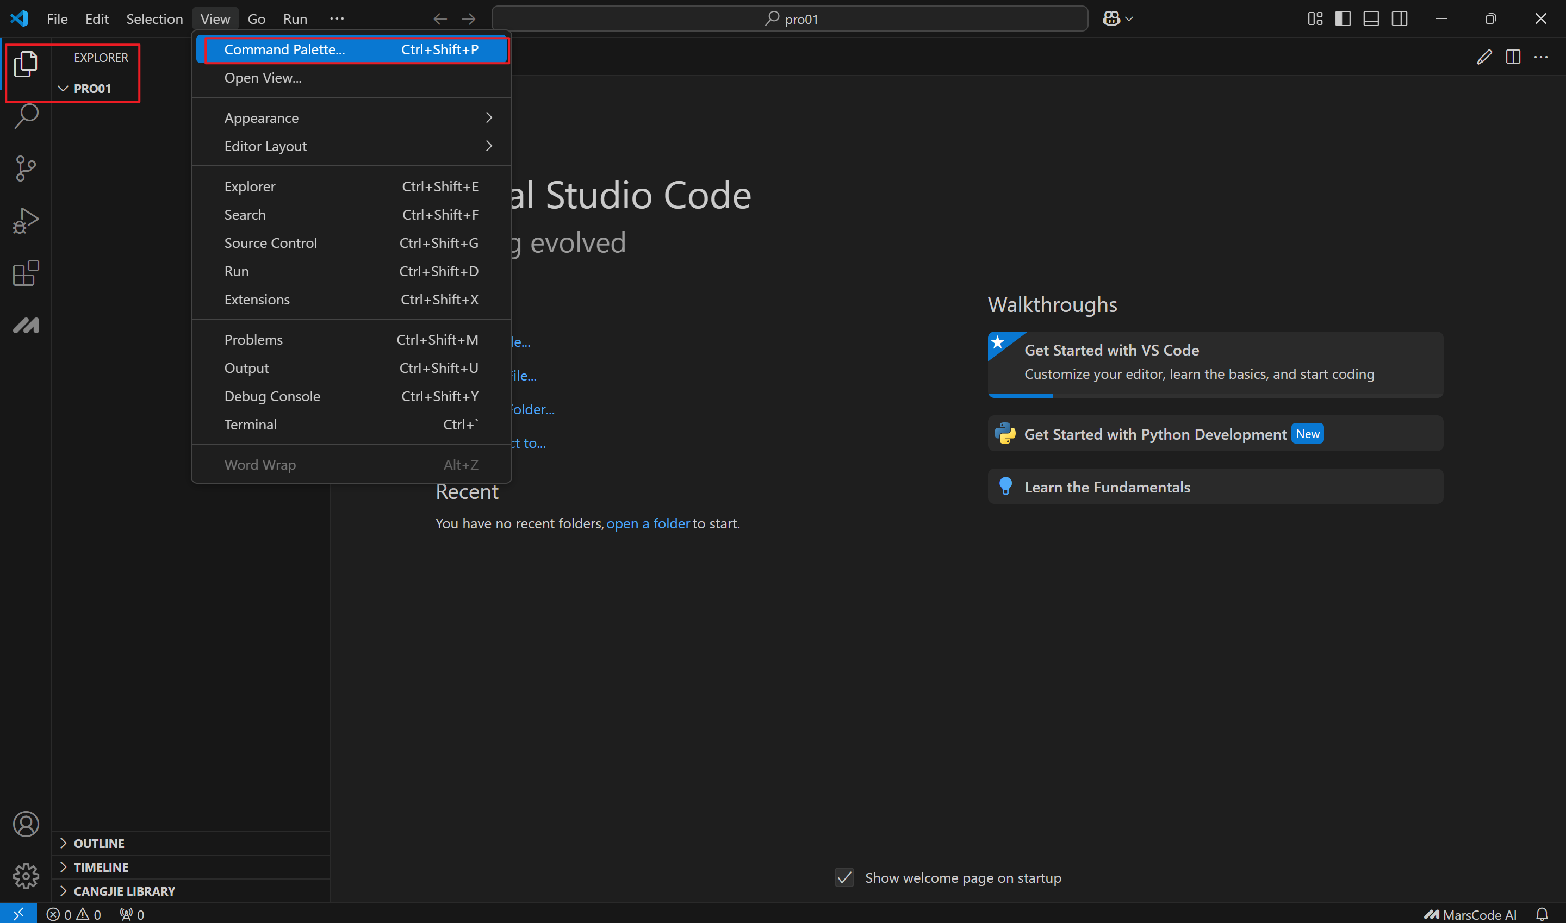Toggle the bottom Panel visibility

click(1371, 18)
